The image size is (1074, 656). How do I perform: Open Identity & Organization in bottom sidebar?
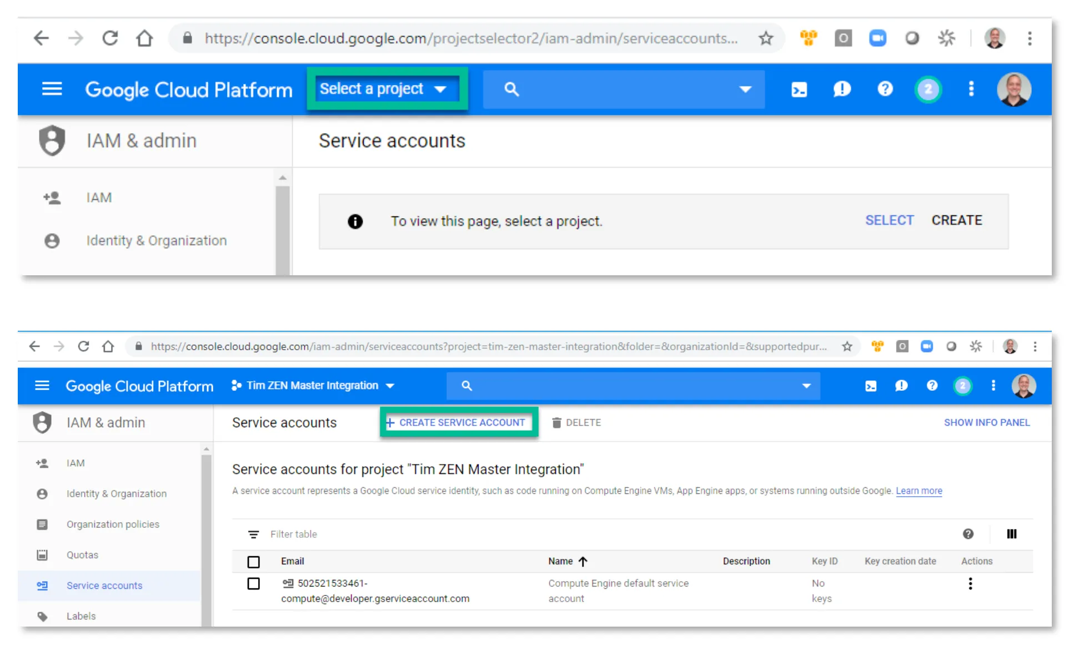[x=116, y=493]
